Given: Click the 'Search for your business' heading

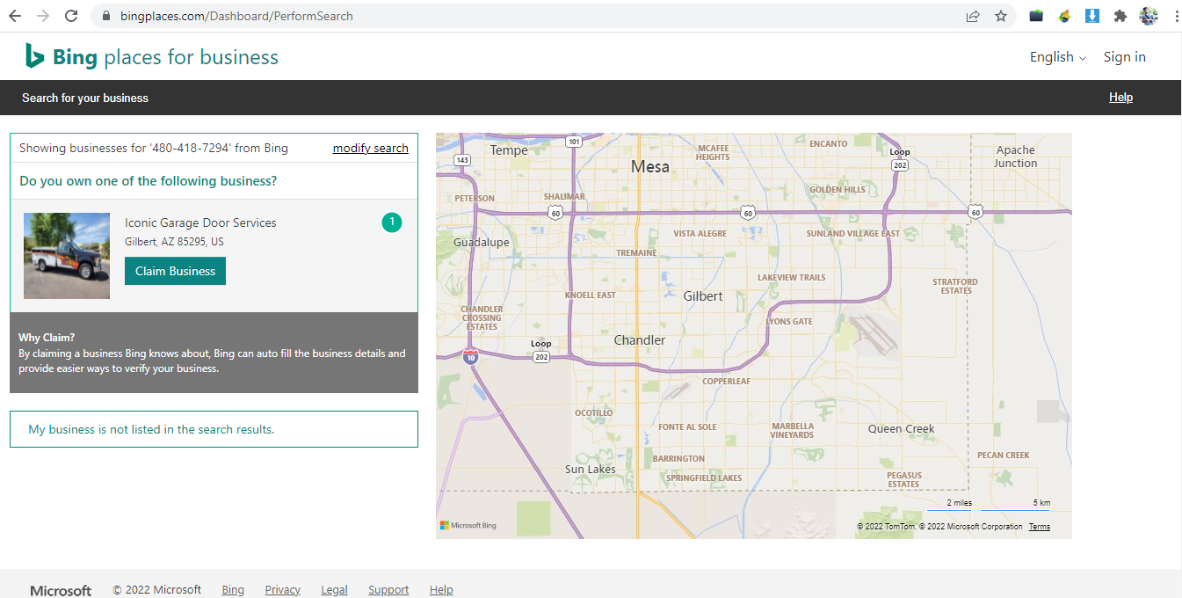Looking at the screenshot, I should tap(85, 98).
